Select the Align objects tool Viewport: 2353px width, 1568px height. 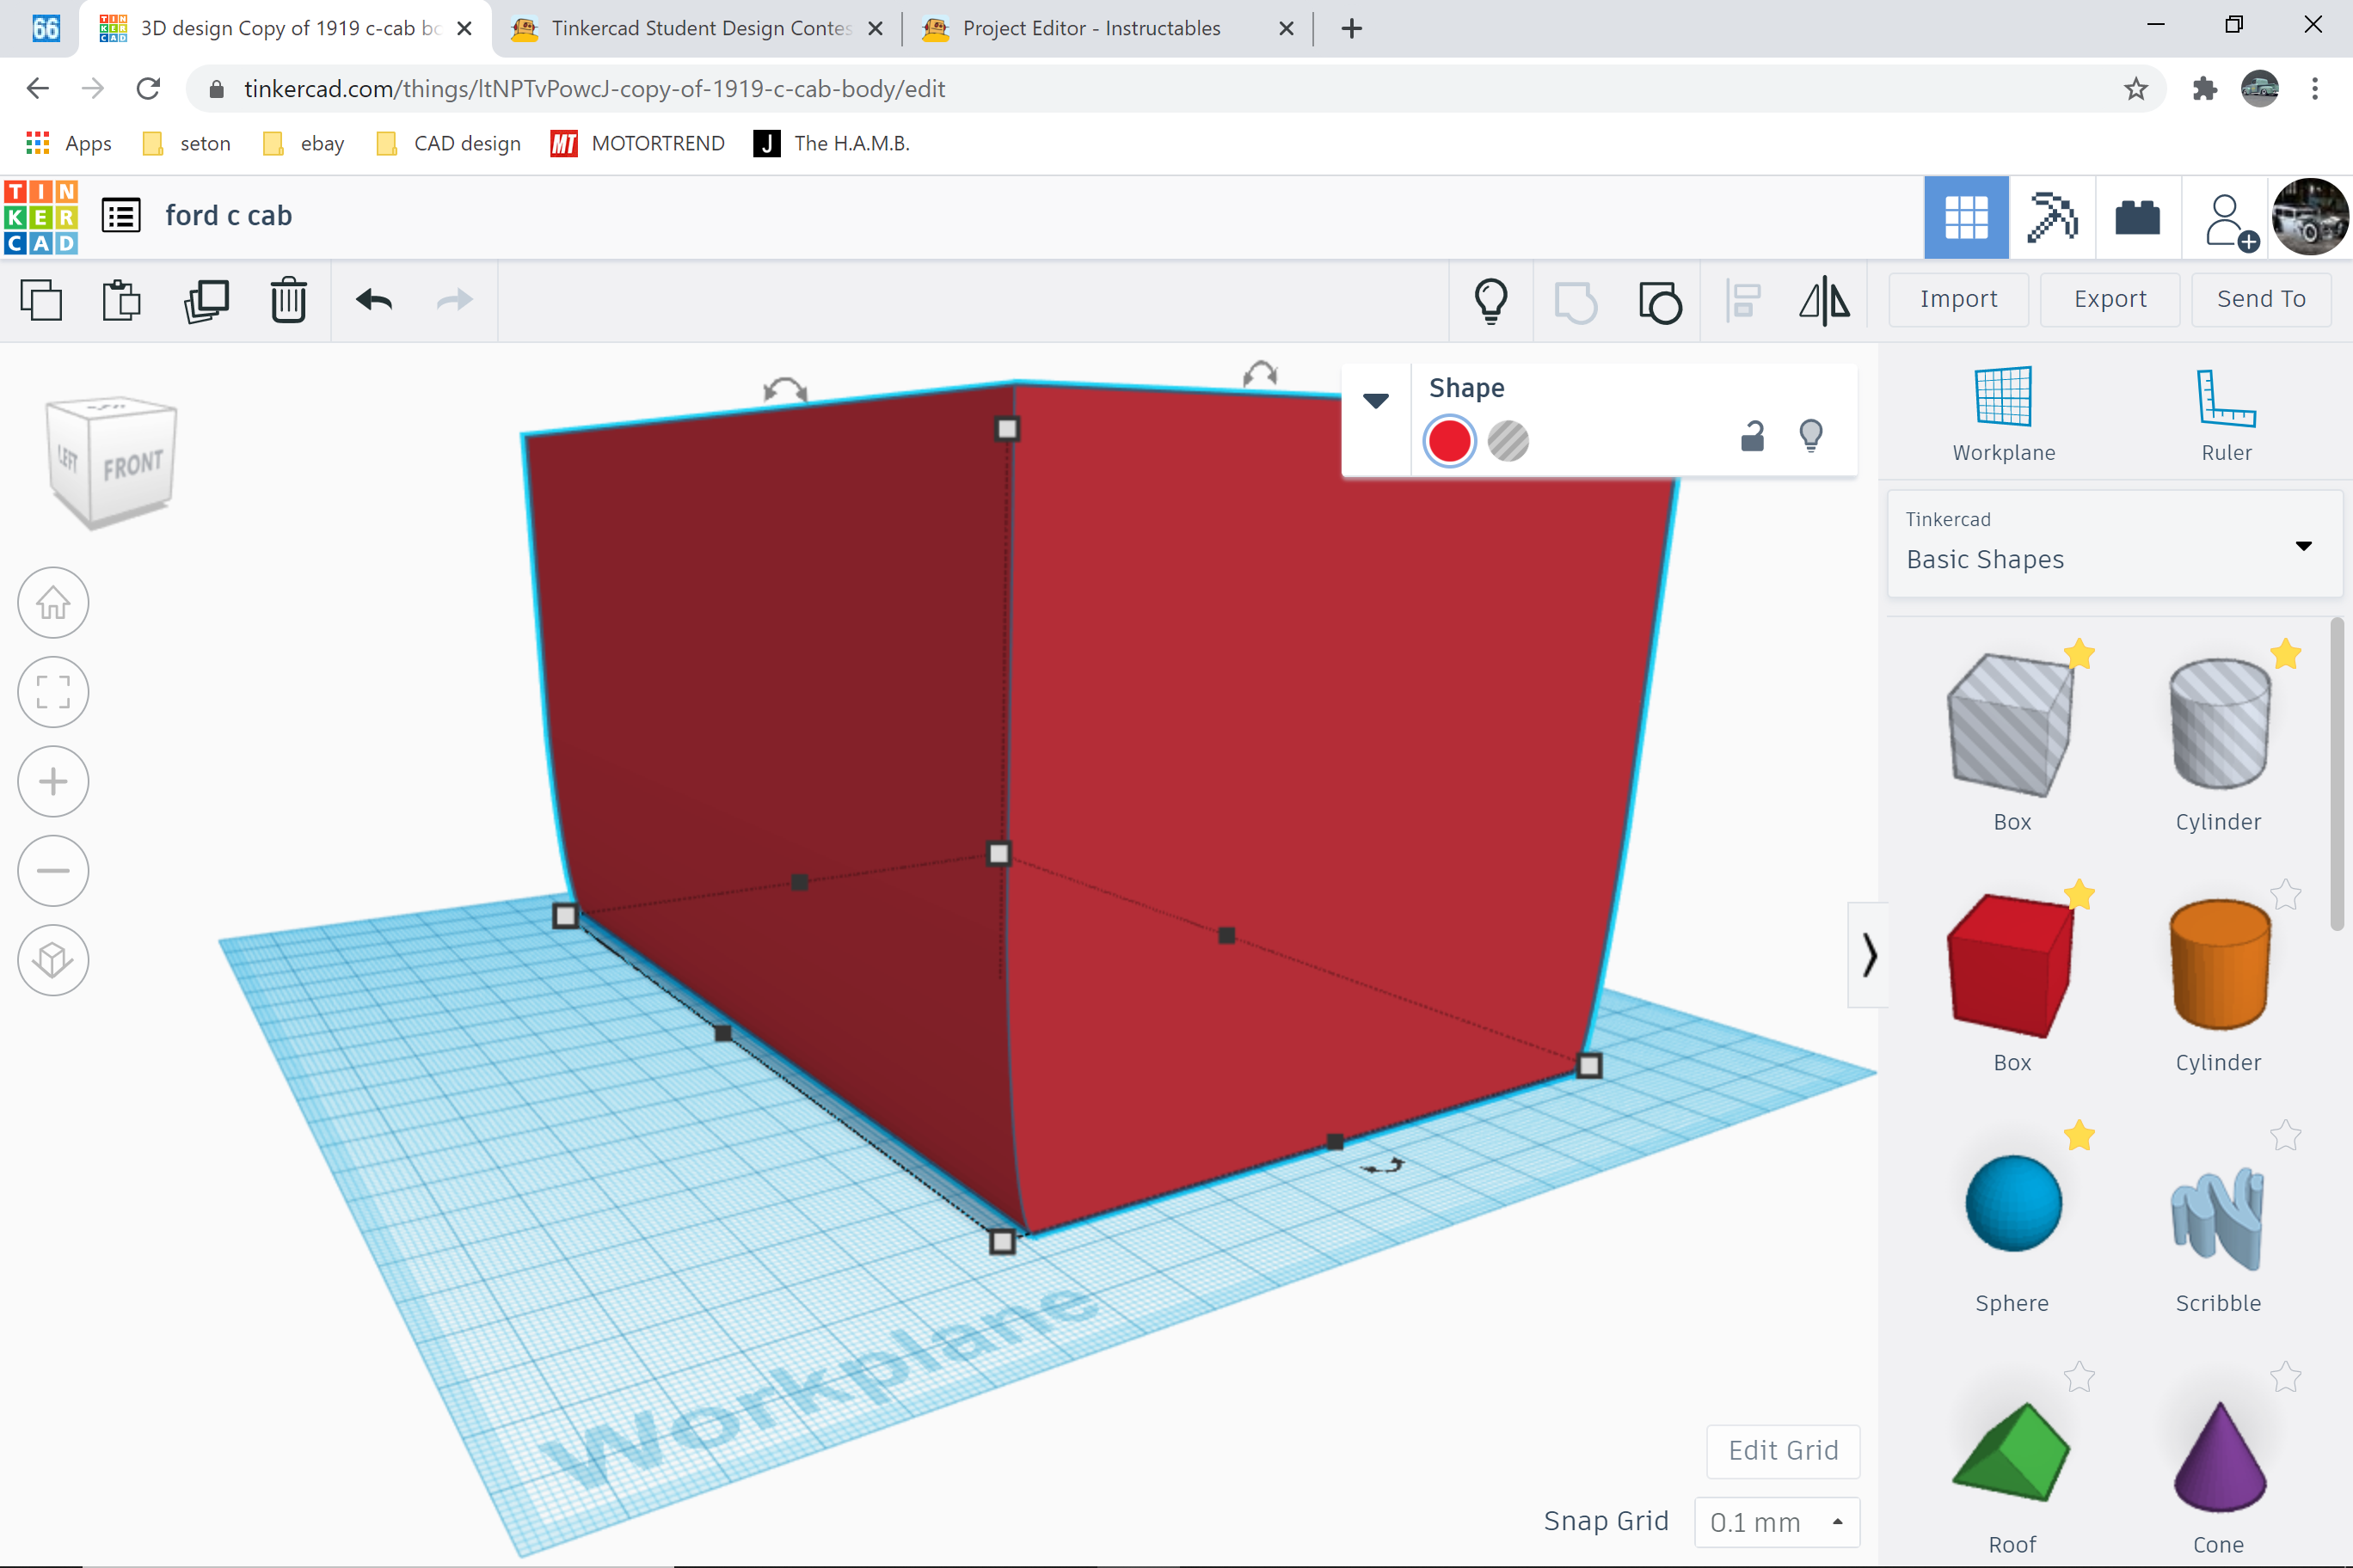click(x=1744, y=301)
